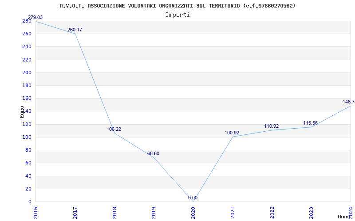Click the 220 y-axis tick label
The image size is (355, 221).
[x=27, y=60]
